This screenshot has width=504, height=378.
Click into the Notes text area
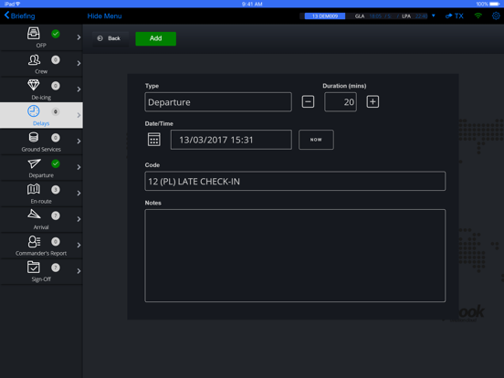coord(295,256)
